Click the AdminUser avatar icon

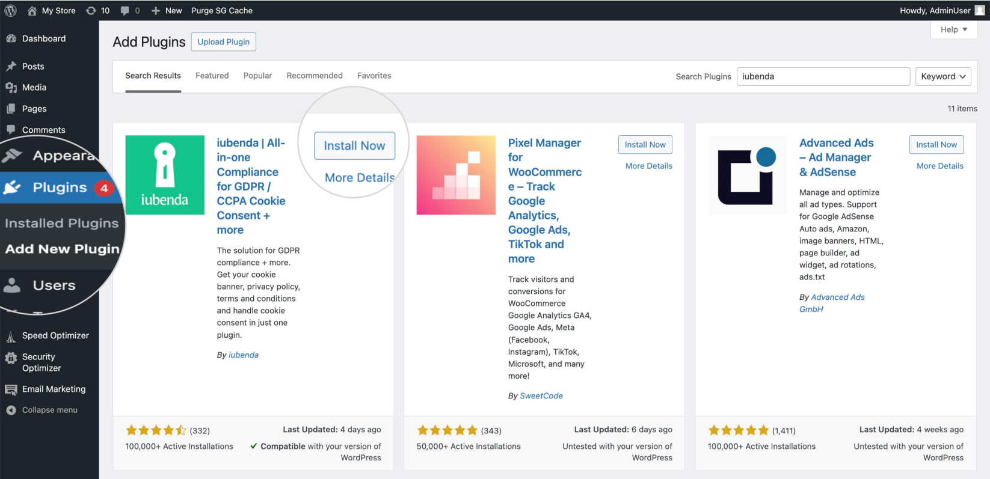[980, 10]
